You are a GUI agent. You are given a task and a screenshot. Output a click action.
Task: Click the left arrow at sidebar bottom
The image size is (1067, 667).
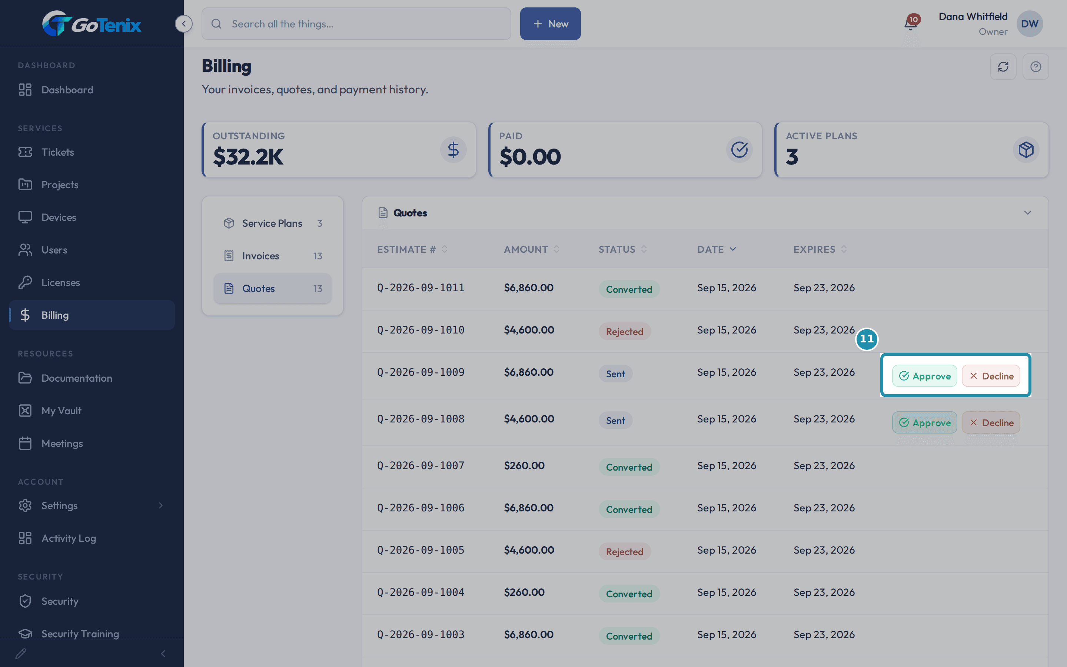163,653
